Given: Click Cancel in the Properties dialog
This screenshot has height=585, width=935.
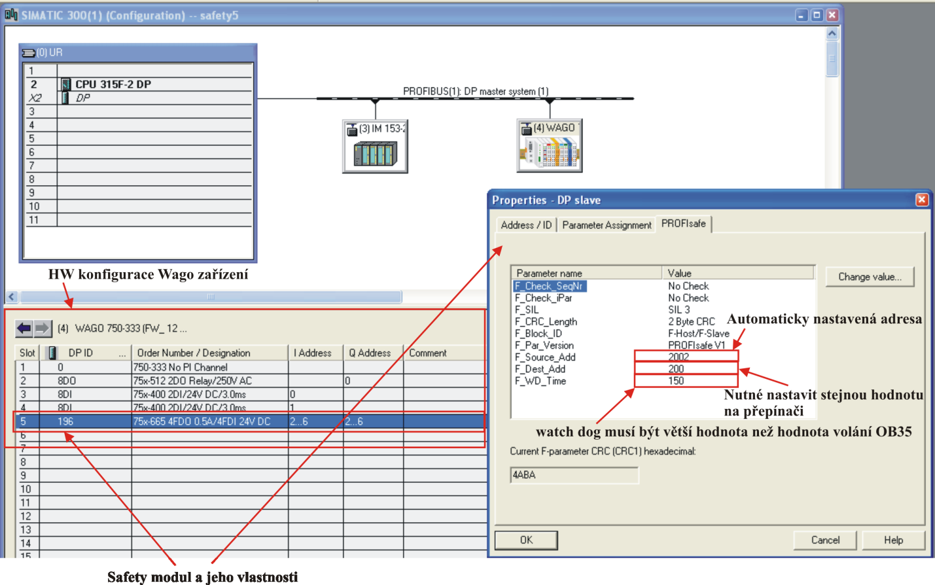Looking at the screenshot, I should [x=825, y=540].
